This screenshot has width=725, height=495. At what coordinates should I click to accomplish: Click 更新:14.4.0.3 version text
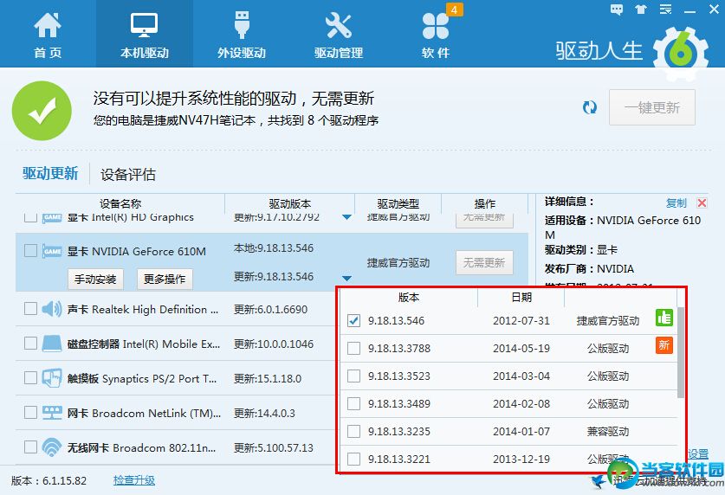[x=264, y=414]
